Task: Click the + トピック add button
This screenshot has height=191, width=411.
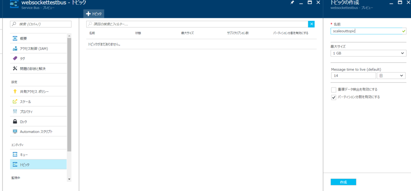Action: pyautogui.click(x=94, y=14)
